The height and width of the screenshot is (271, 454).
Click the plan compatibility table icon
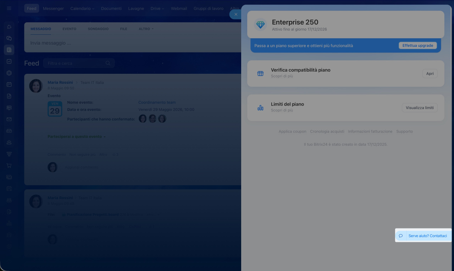coord(260,73)
